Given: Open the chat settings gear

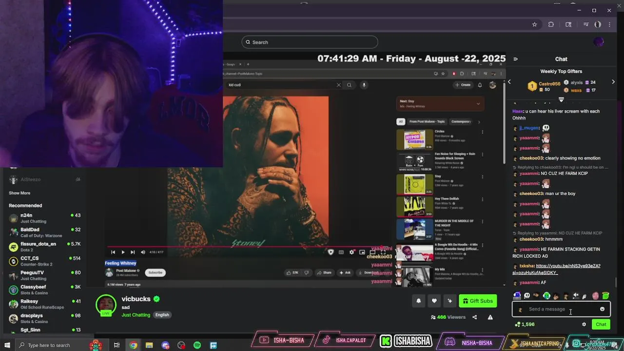Looking at the screenshot, I should [584, 324].
